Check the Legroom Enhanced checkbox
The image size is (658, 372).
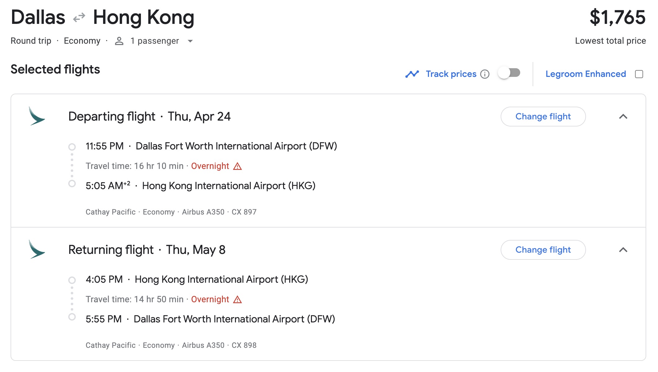click(639, 74)
